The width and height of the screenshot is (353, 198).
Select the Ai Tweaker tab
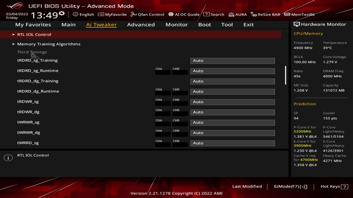click(101, 24)
